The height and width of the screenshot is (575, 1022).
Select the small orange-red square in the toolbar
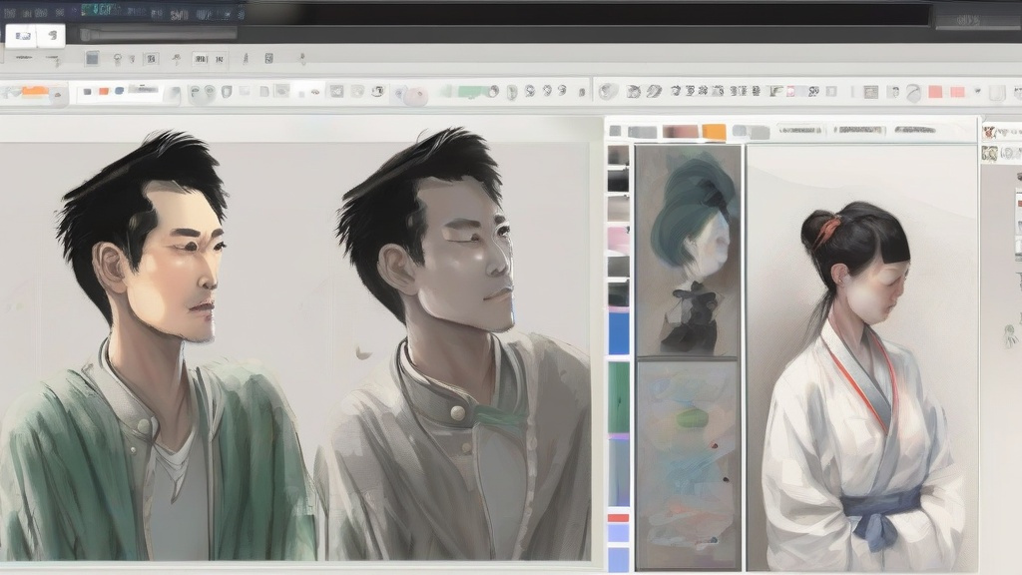(103, 92)
